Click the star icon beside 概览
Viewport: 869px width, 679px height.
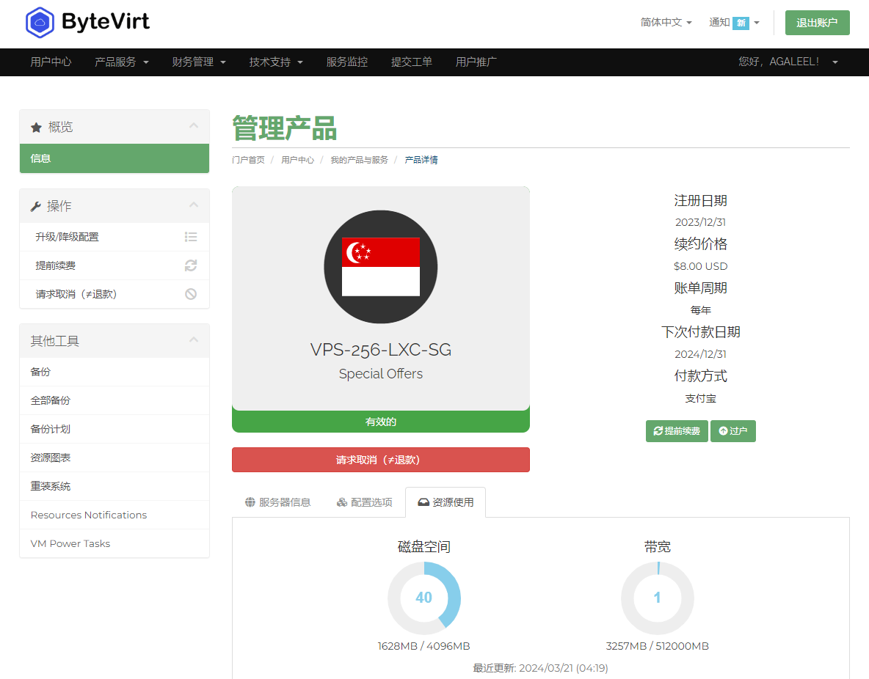(x=34, y=126)
